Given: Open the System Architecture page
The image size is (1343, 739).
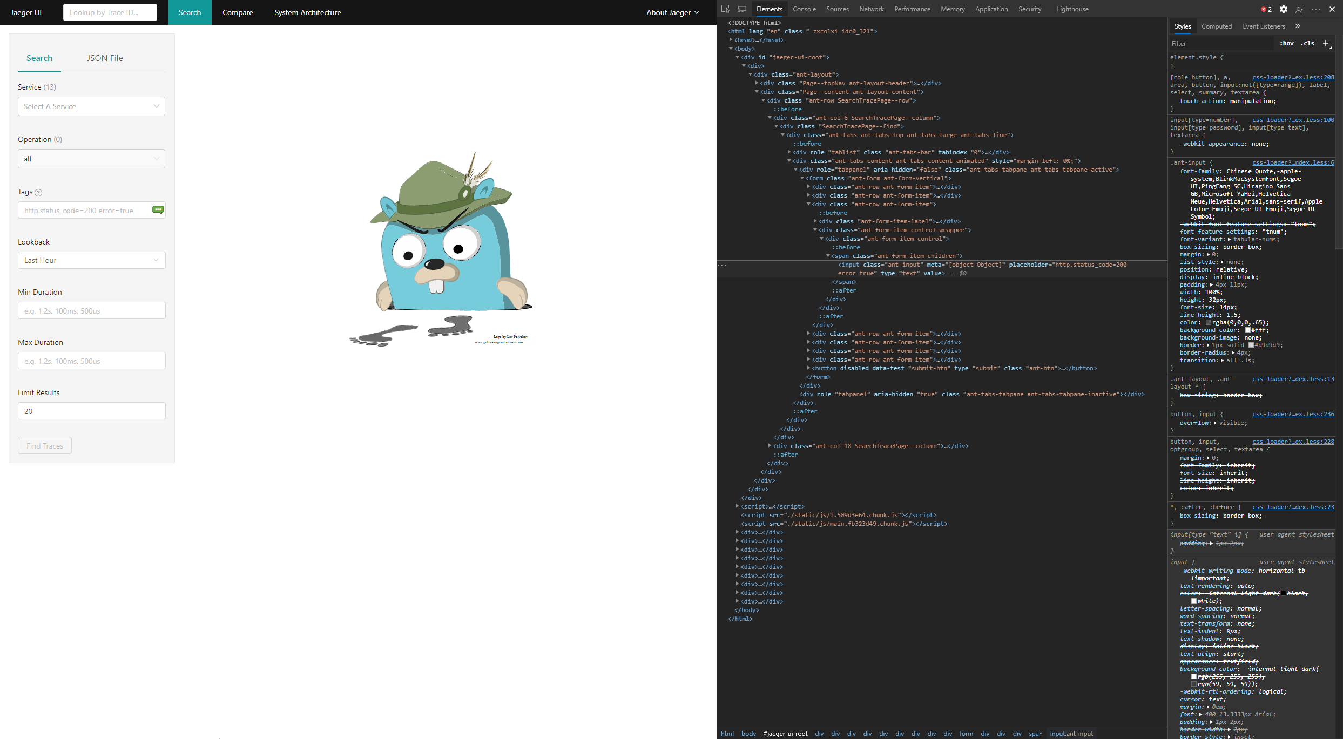Looking at the screenshot, I should pyautogui.click(x=308, y=12).
